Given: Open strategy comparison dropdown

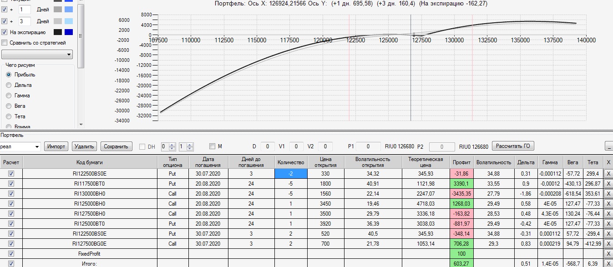Looking at the screenshot, I should pos(37,55).
